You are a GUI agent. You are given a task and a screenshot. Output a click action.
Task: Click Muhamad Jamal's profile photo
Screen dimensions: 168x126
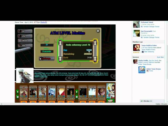(x=136, y=24)
